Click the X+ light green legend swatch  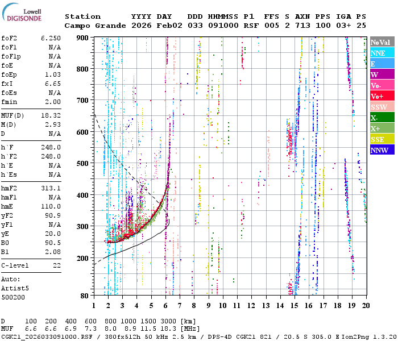382,128
